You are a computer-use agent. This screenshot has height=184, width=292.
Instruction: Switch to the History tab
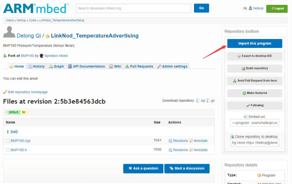click(36, 66)
